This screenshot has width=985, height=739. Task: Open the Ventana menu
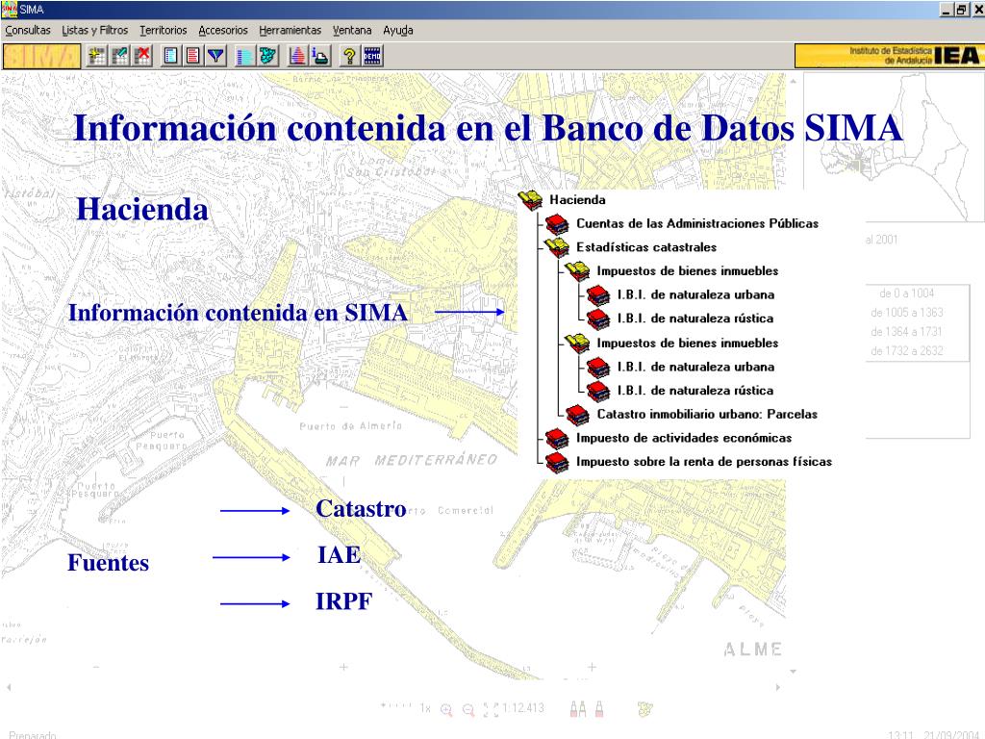[352, 30]
